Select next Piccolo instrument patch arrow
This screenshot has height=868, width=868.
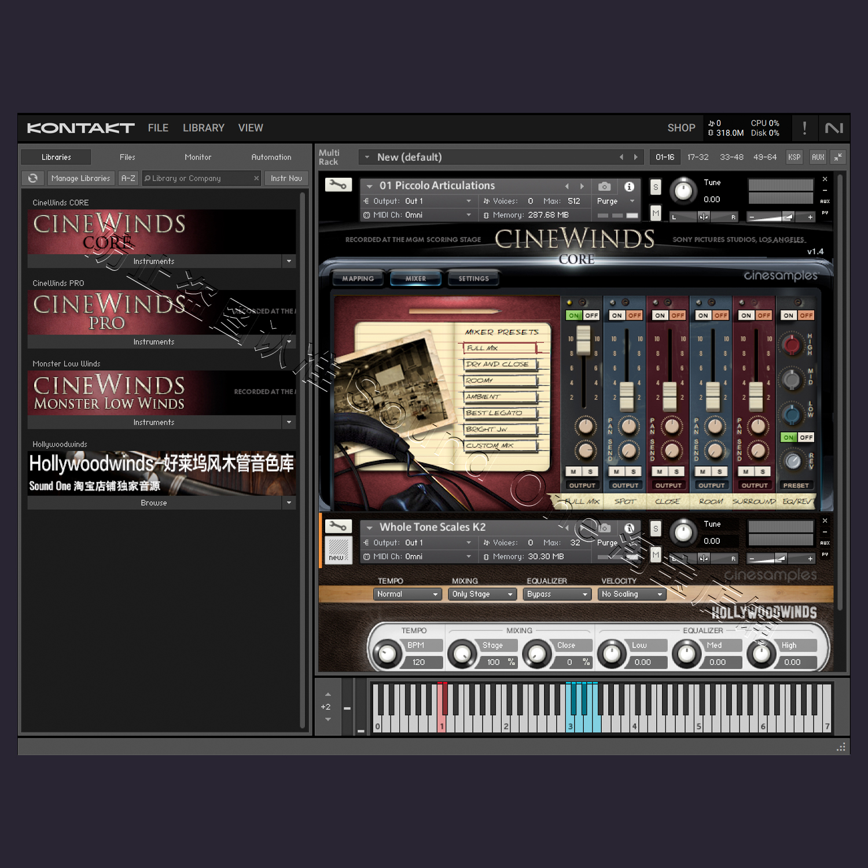click(x=582, y=186)
